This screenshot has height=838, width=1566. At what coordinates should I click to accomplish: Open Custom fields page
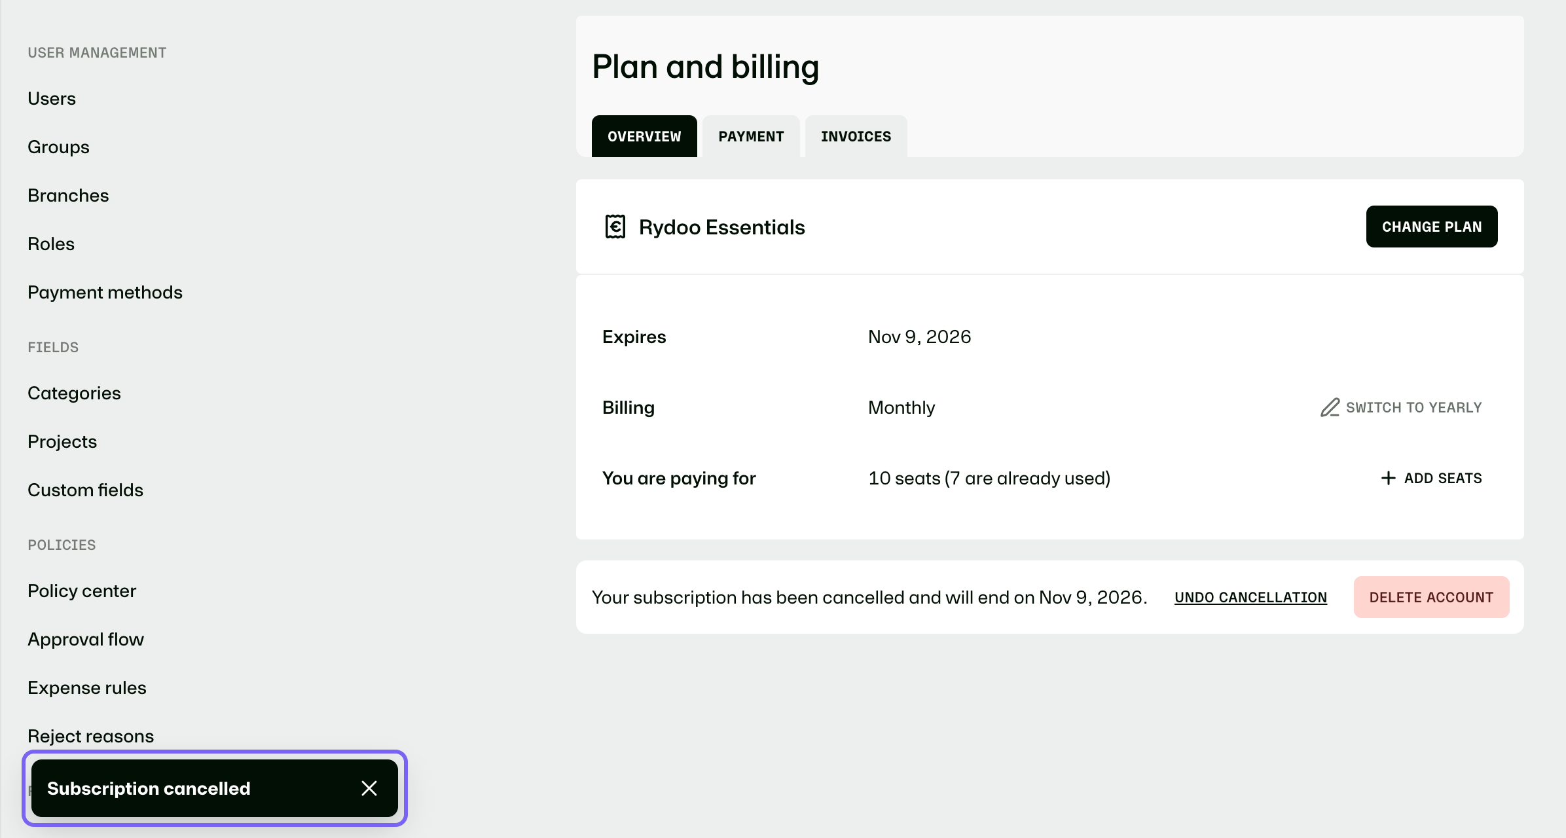point(85,490)
